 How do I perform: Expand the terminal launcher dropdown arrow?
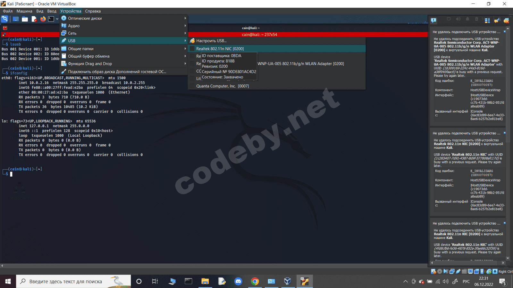(57, 19)
